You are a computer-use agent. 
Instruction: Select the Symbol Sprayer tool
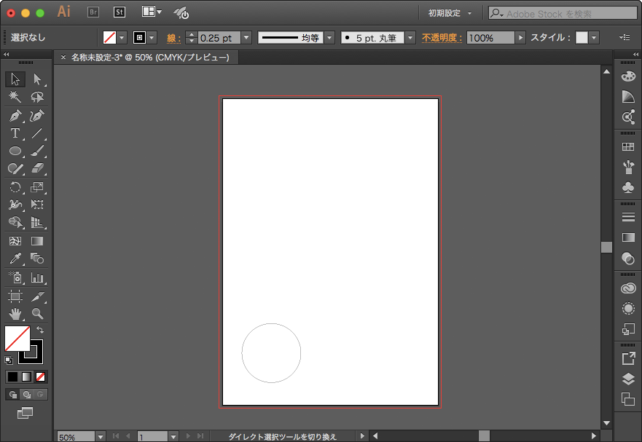[15, 278]
